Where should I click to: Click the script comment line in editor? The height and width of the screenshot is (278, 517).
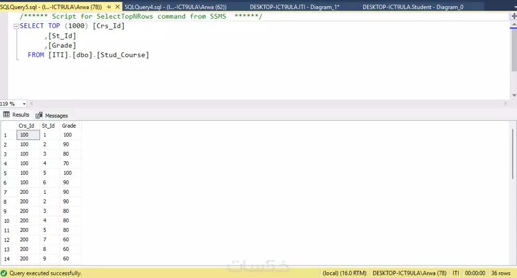point(141,17)
